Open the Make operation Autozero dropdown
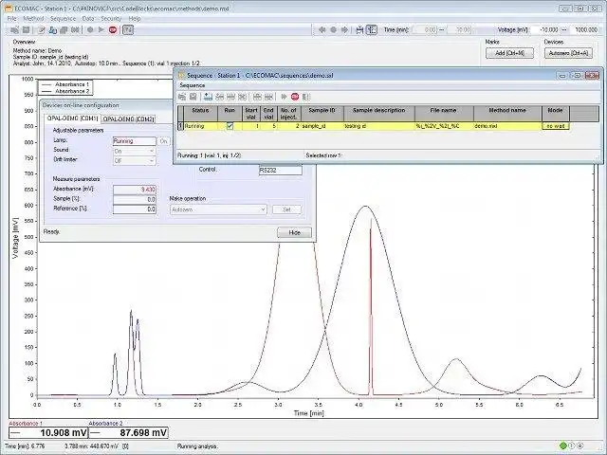Screen dimensions: 607x455 pyautogui.click(x=218, y=209)
